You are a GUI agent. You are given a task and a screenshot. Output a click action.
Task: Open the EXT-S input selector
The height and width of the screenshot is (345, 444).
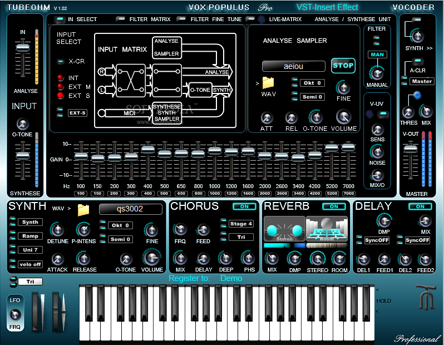77,113
